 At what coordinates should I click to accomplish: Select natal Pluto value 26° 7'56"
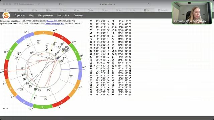[x=101, y=48]
